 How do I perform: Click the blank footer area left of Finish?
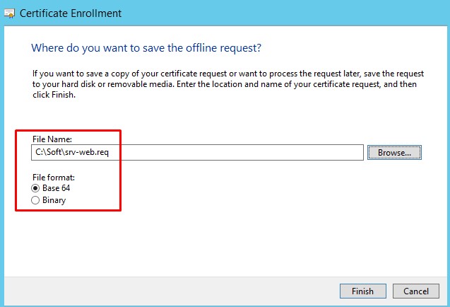tap(177, 291)
